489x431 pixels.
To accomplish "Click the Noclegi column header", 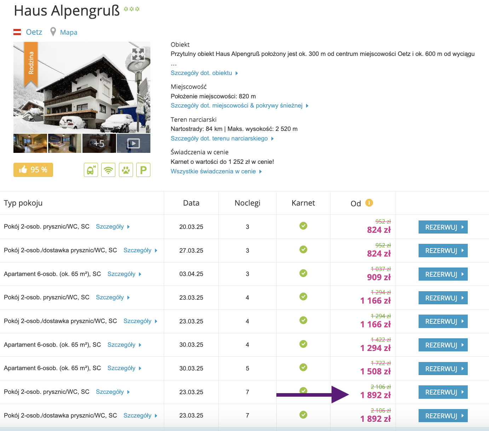I will point(247,203).
